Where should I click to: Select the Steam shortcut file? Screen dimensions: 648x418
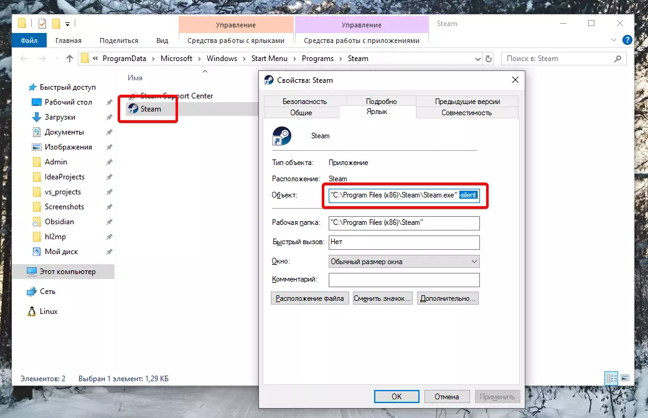151,109
